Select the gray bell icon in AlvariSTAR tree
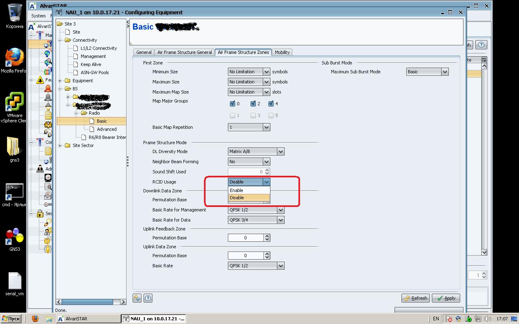 click(48, 98)
